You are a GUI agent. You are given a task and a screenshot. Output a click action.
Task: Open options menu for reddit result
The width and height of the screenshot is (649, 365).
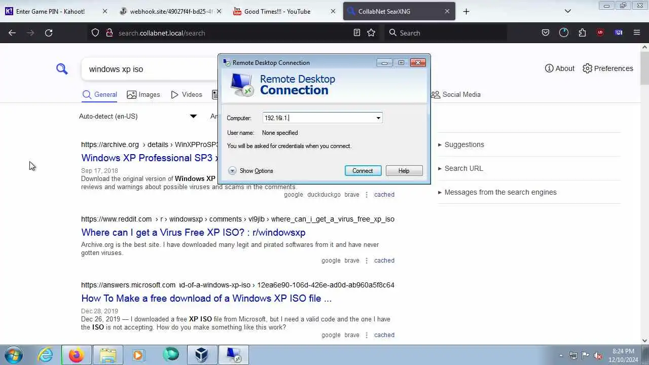(x=367, y=261)
